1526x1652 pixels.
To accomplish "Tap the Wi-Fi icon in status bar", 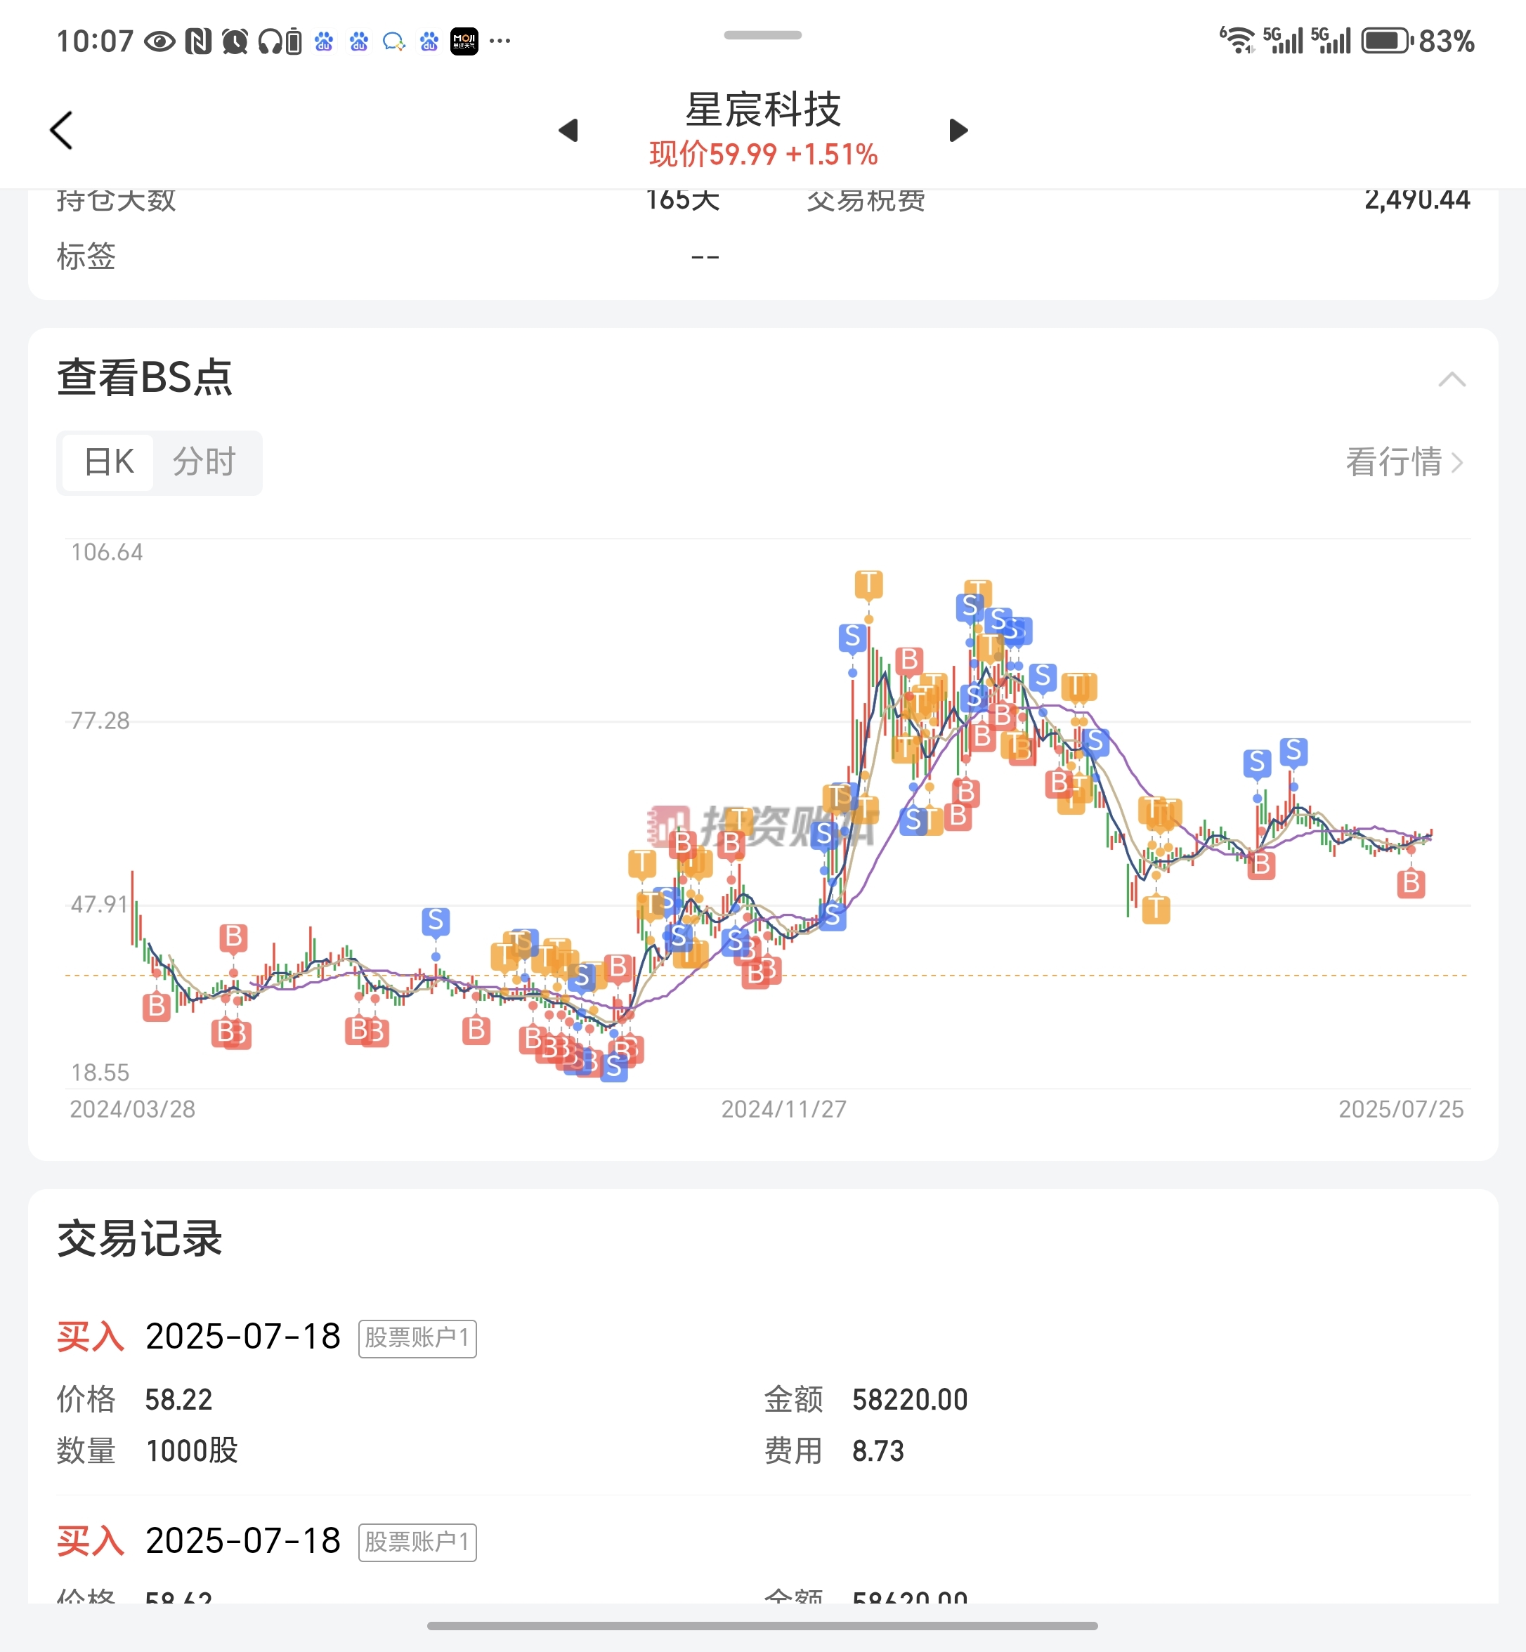I will [x=1237, y=41].
